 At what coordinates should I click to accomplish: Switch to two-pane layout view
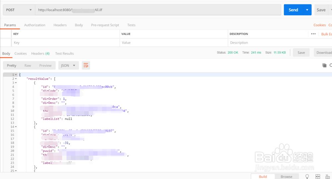(x=318, y=176)
